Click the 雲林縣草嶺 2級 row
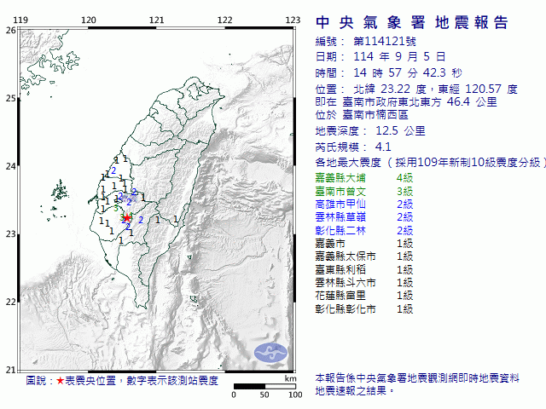The height and width of the screenshot is (409, 546). (364, 217)
